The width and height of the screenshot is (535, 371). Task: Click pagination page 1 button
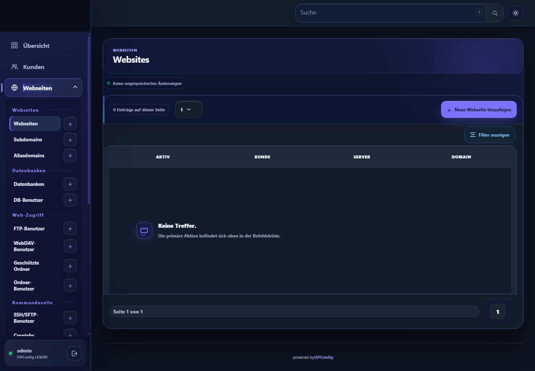(x=497, y=312)
